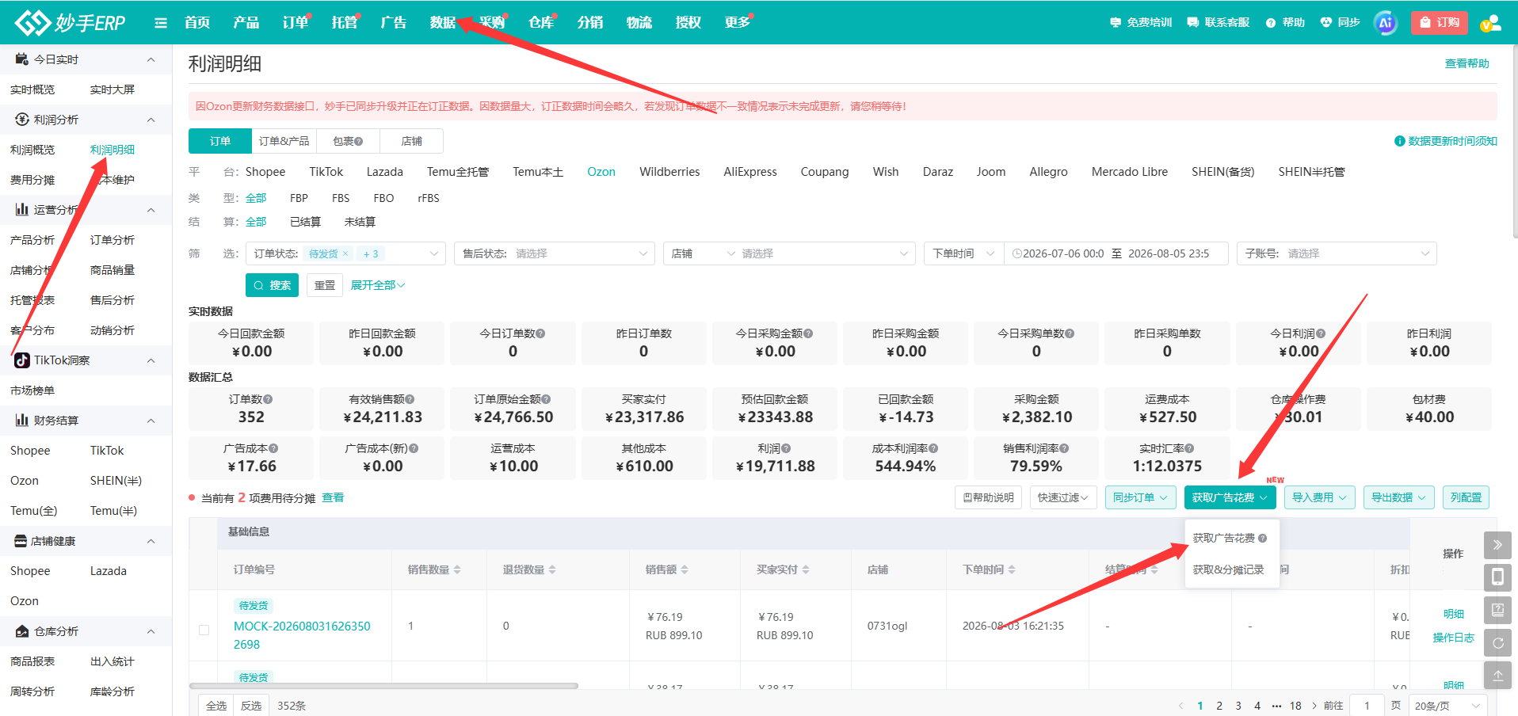Sort table by 销售数量 column
The width and height of the screenshot is (1518, 716).
(457, 569)
